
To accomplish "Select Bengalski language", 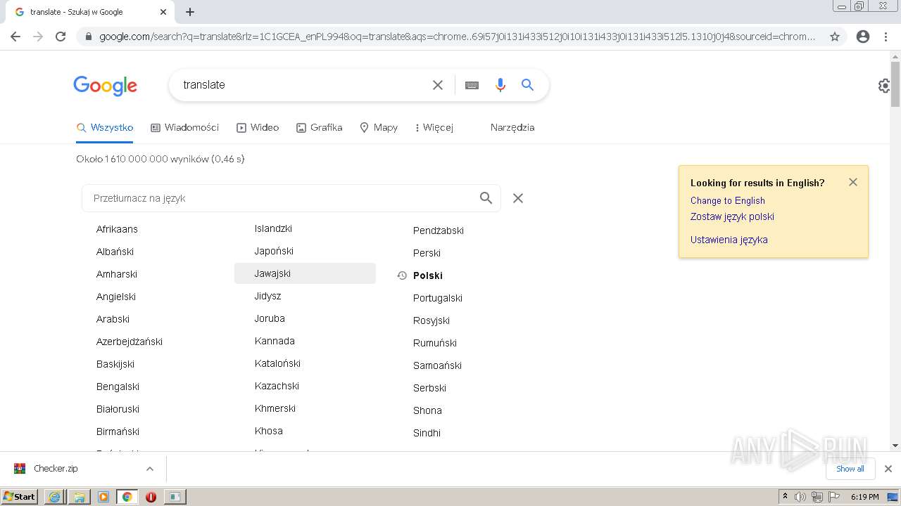I will pos(118,387).
